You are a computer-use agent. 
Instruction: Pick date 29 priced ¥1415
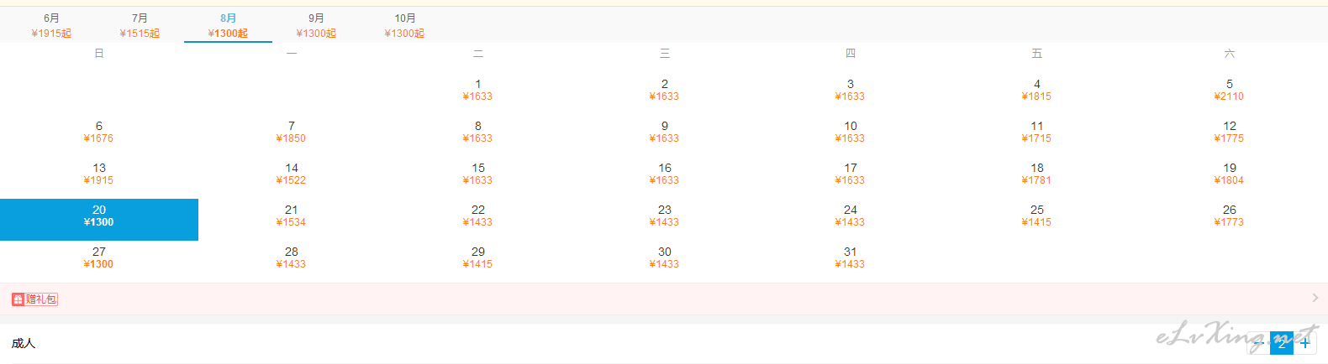click(x=478, y=257)
